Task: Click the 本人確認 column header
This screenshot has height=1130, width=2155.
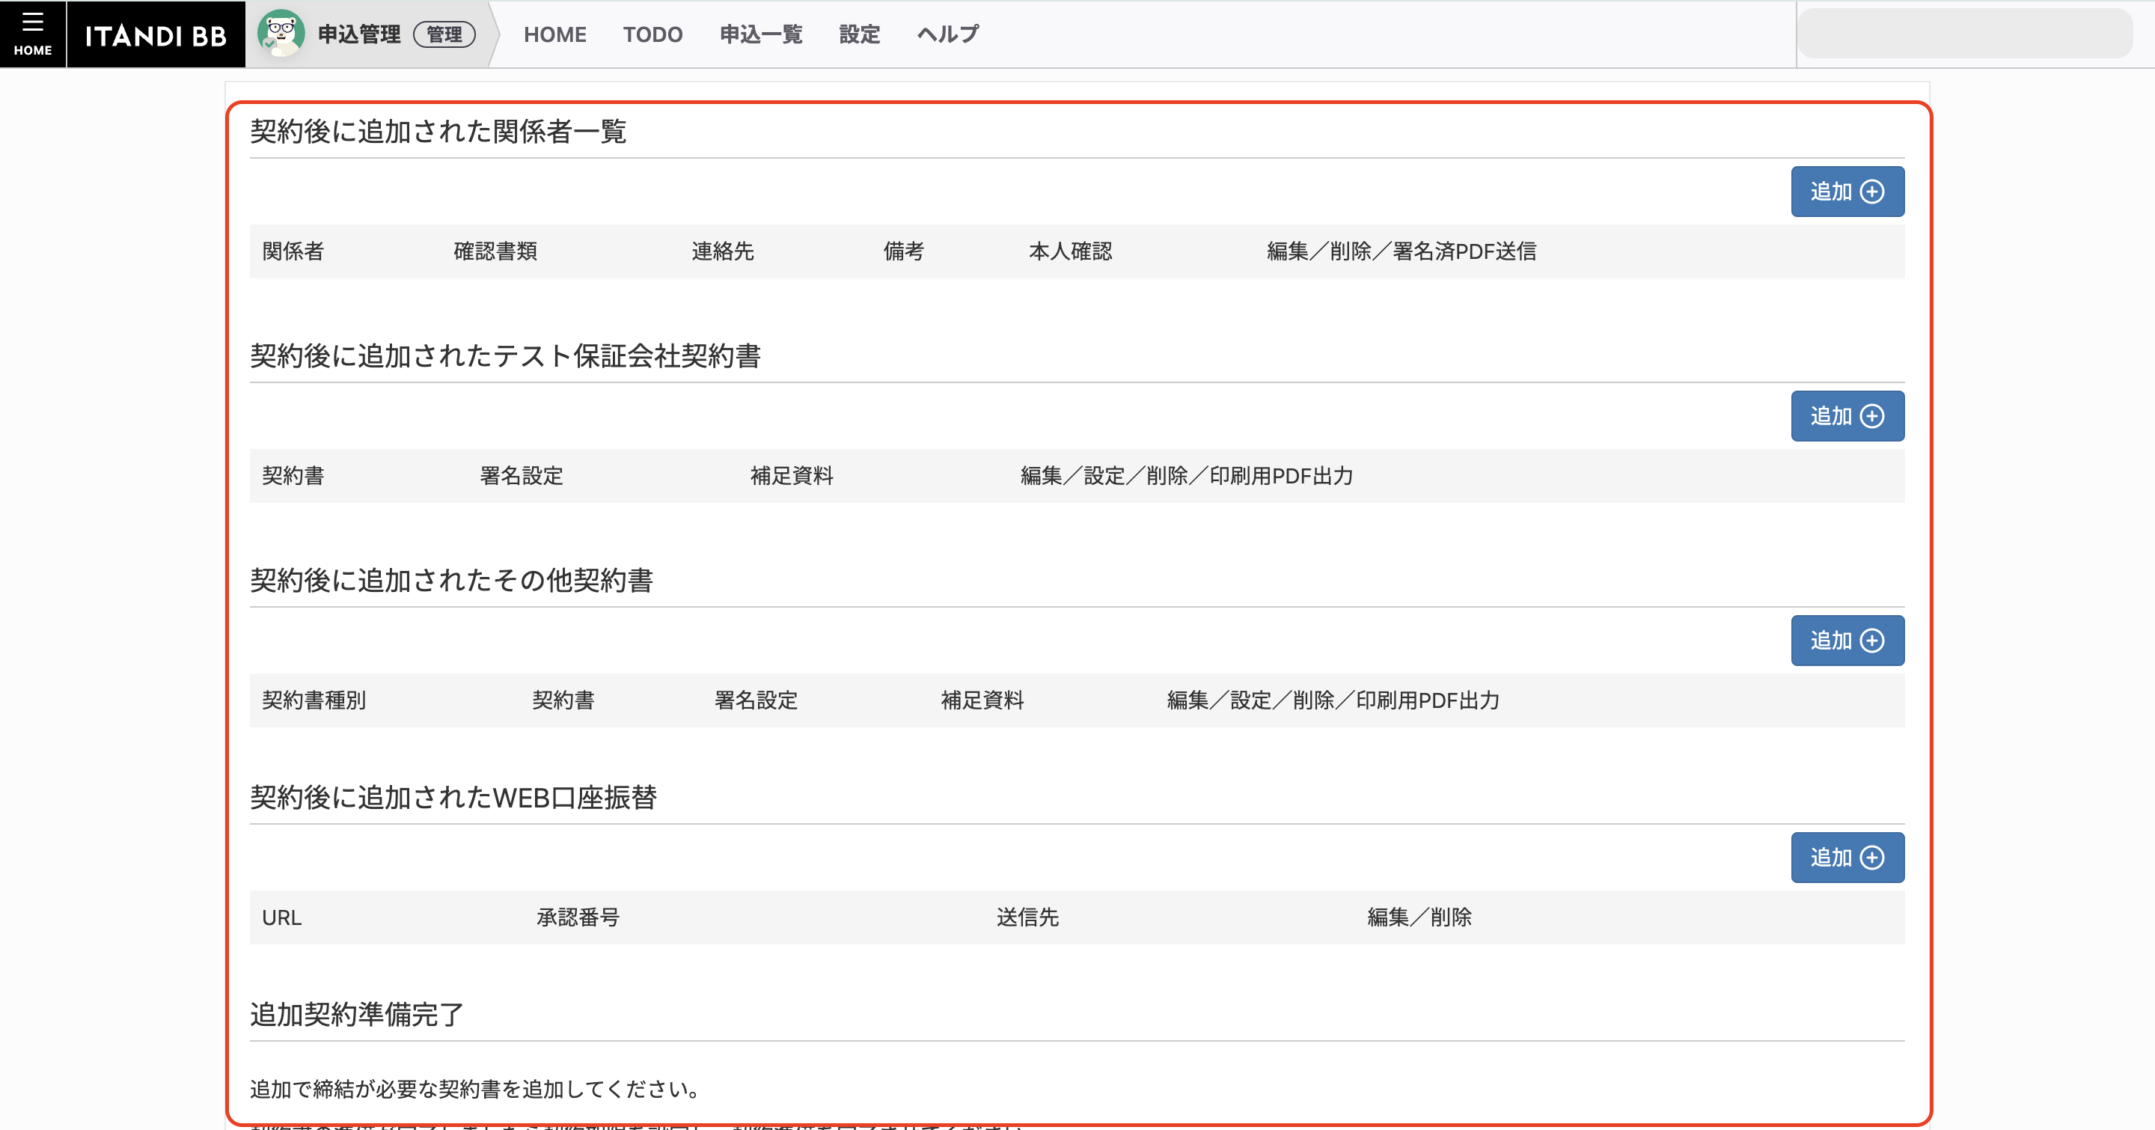Action: (x=1070, y=251)
